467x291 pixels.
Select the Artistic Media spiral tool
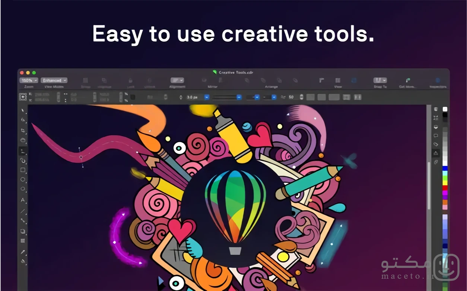click(23, 161)
